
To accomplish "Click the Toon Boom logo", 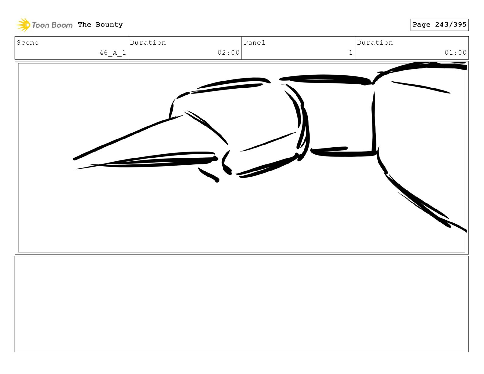I will pos(44,25).
